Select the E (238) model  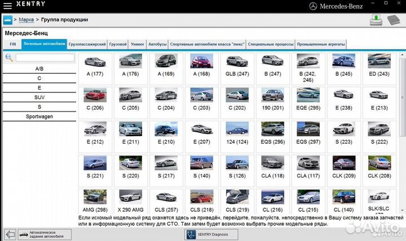[x=343, y=102]
